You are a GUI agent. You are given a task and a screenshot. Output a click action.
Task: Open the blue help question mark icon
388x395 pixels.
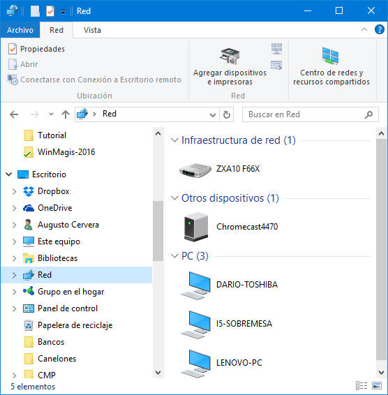[x=380, y=30]
